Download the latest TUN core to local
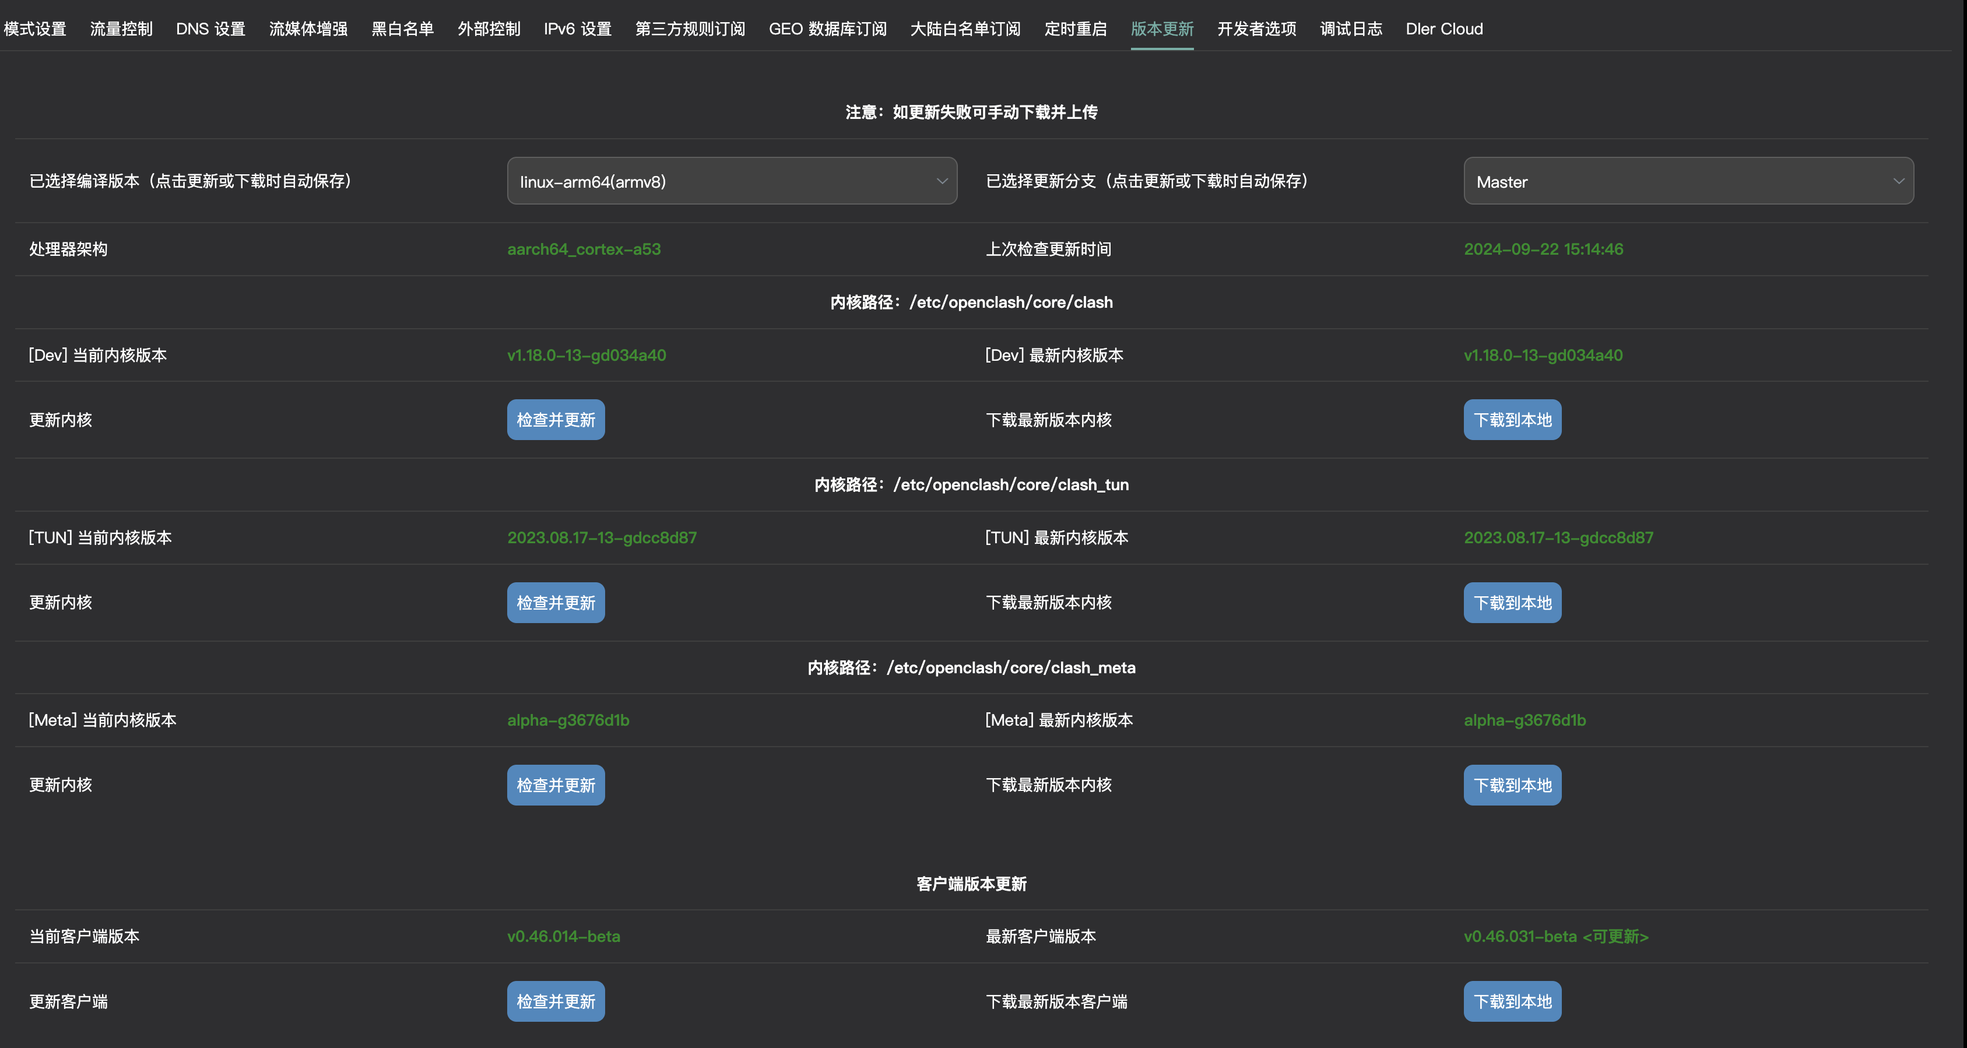Viewport: 1967px width, 1048px height. click(1512, 603)
